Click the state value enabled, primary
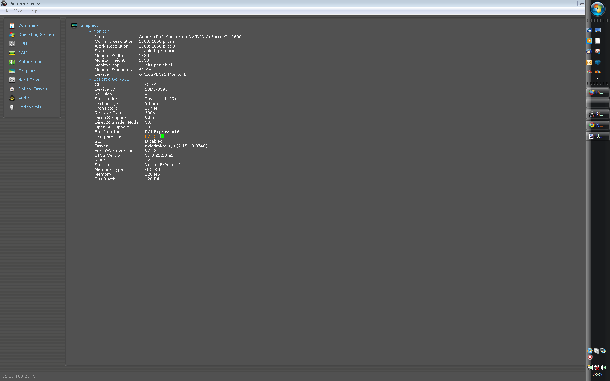This screenshot has height=381, width=610. click(x=156, y=51)
